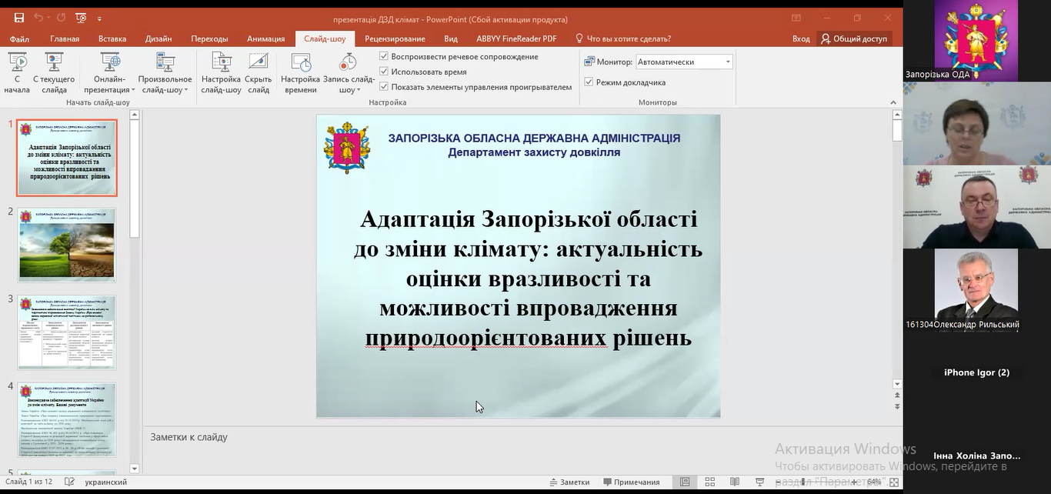Go to previous slide using double-up arrow

coord(897,396)
